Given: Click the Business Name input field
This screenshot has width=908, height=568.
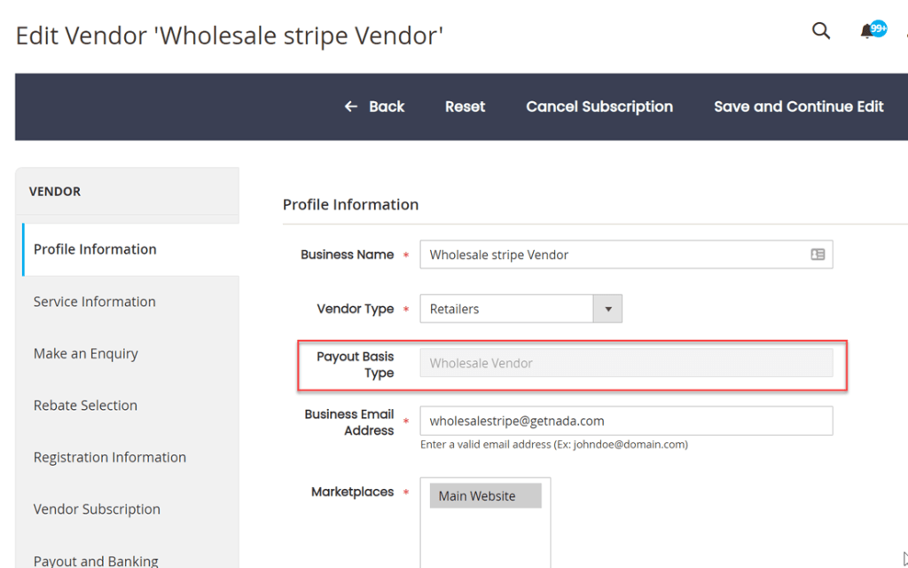Looking at the screenshot, I should [627, 255].
